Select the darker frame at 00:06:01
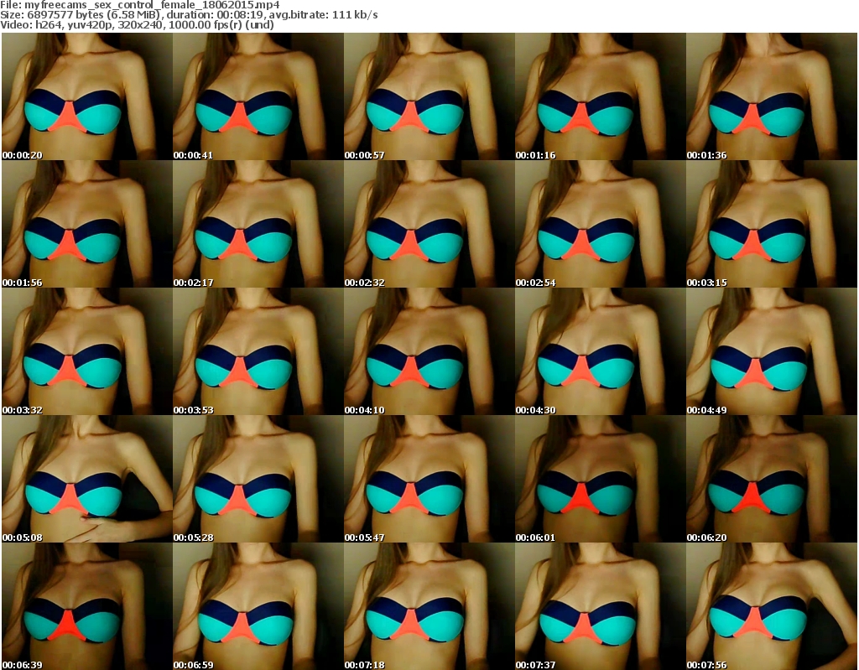Image resolution: width=859 pixels, height=670 pixels. tap(600, 479)
